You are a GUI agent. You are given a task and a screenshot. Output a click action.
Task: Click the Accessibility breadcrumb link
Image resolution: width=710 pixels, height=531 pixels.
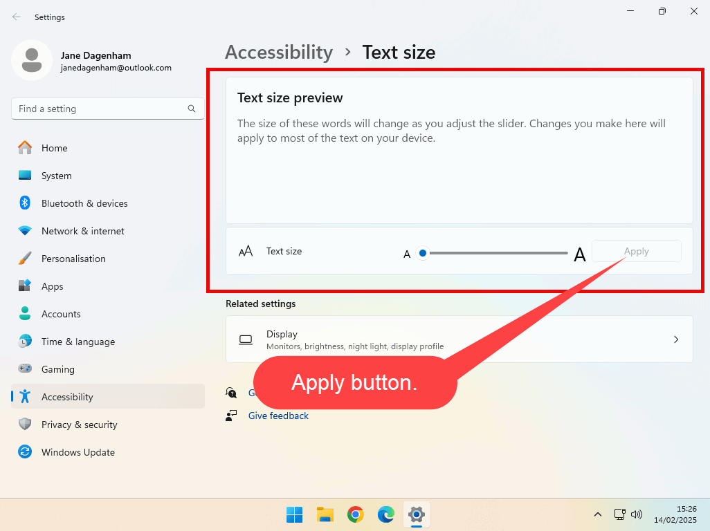[x=279, y=52]
